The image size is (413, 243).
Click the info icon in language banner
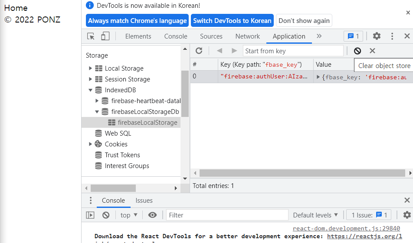[90, 5]
